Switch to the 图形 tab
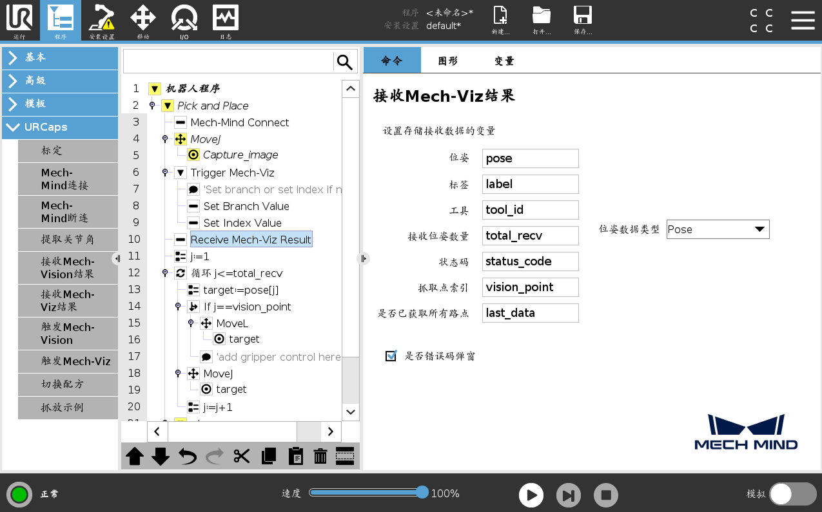 [x=447, y=60]
